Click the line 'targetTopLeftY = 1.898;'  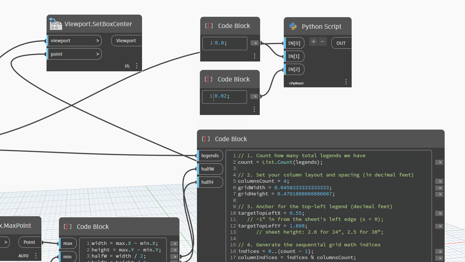tap(273, 226)
